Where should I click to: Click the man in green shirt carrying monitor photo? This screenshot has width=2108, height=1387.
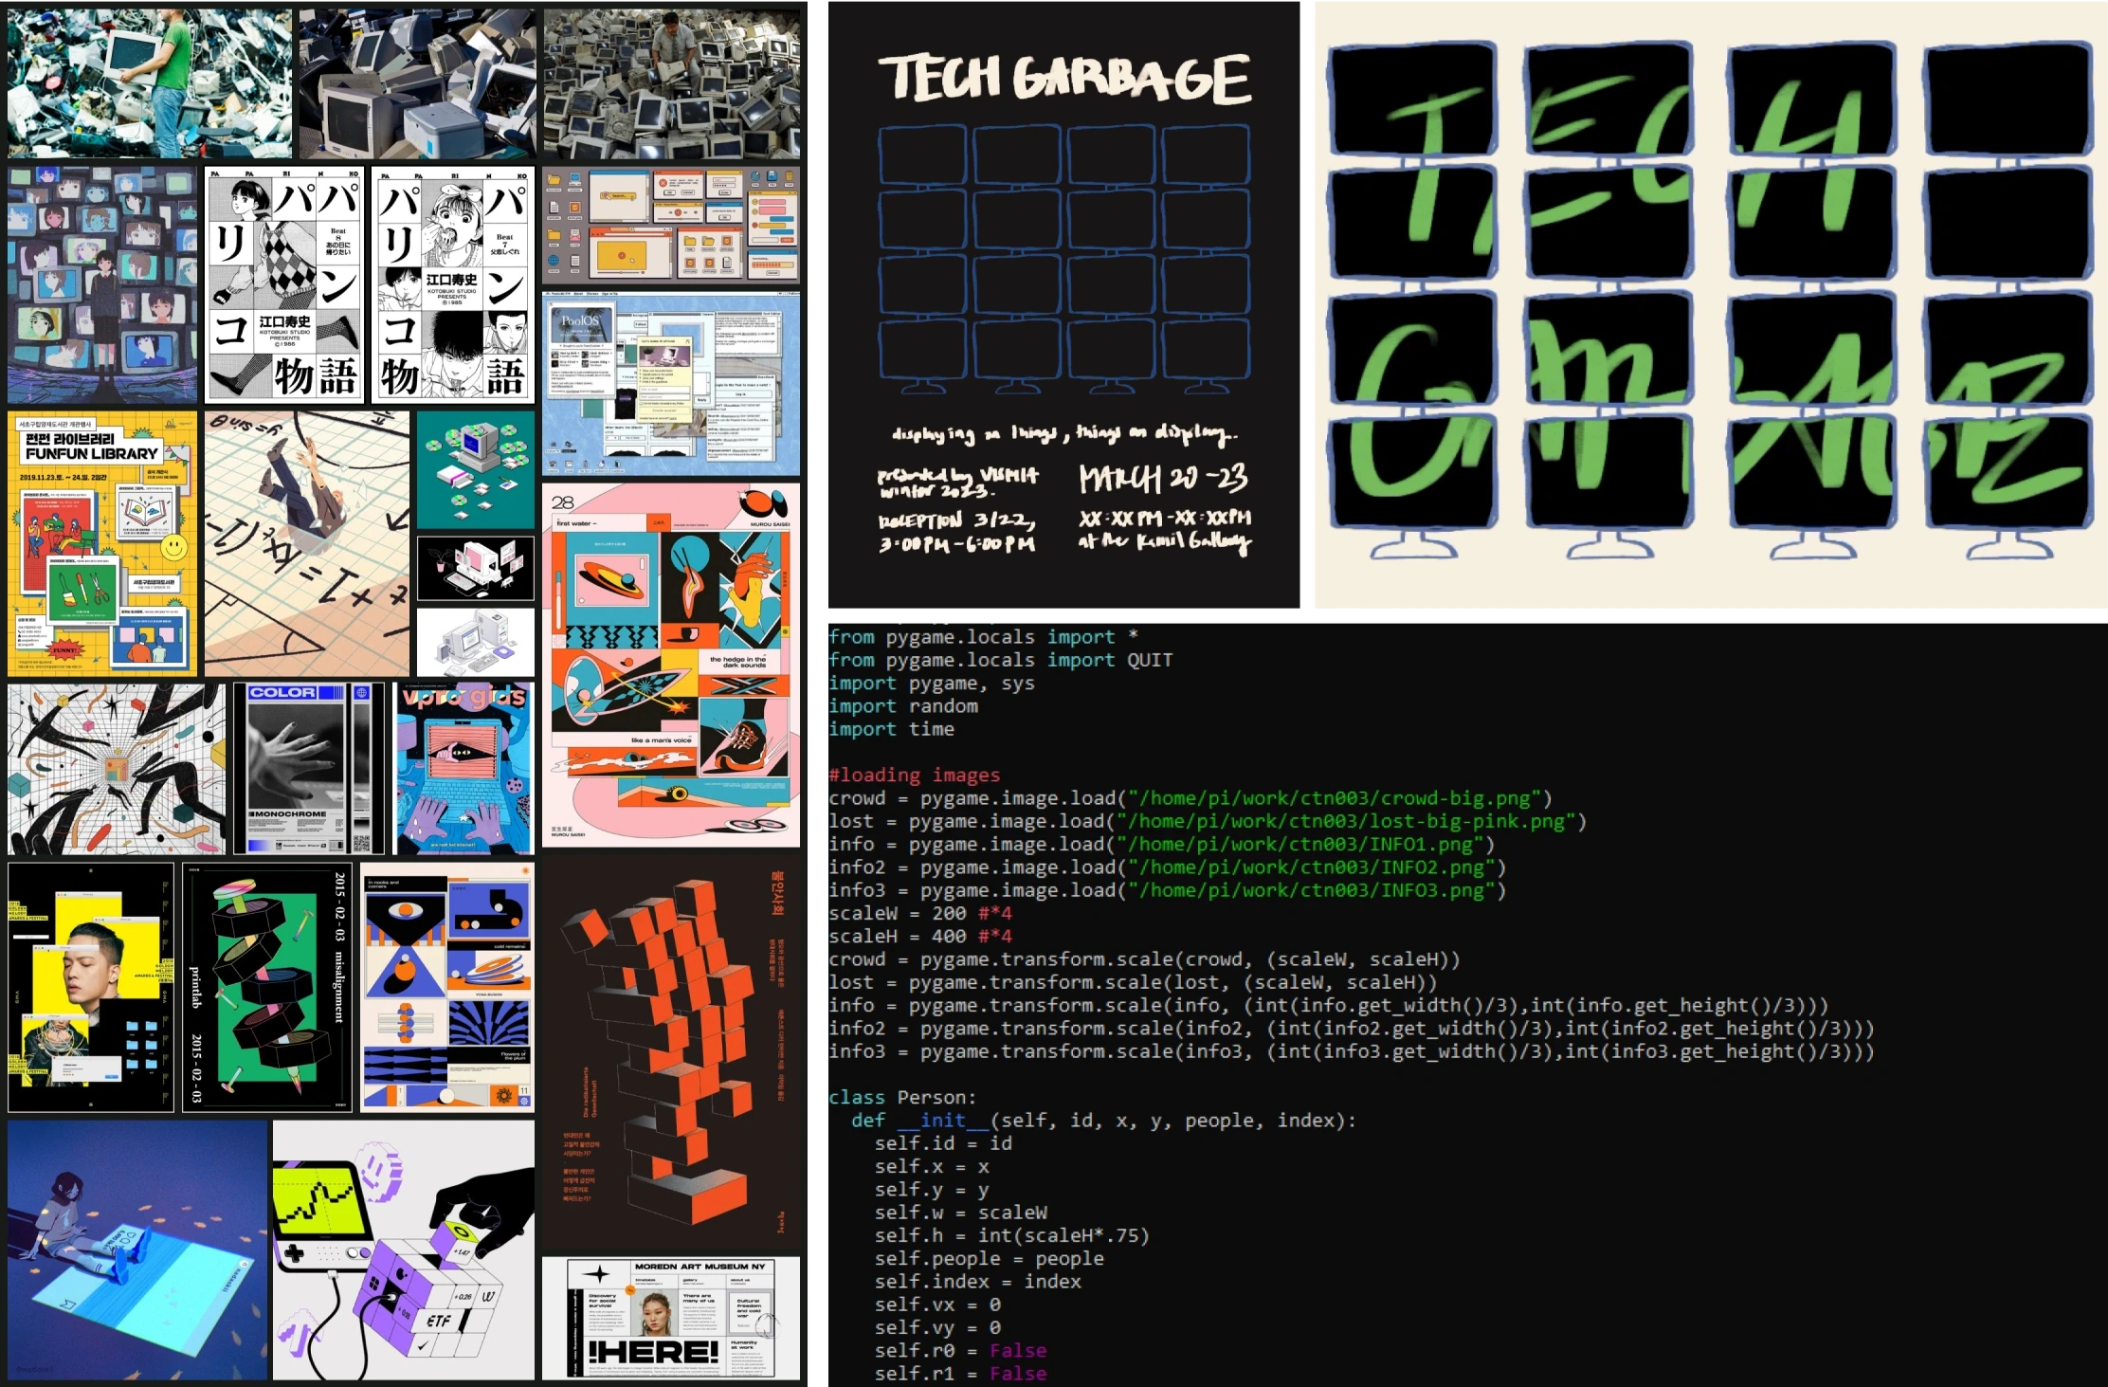click(x=149, y=83)
